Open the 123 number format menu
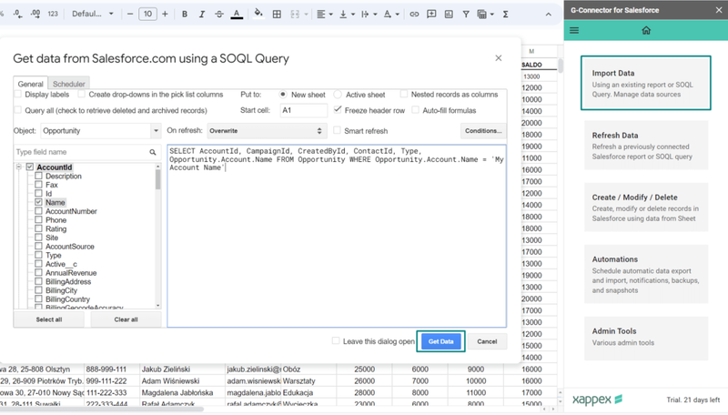Viewport: 728px width, 415px height. pos(53,14)
